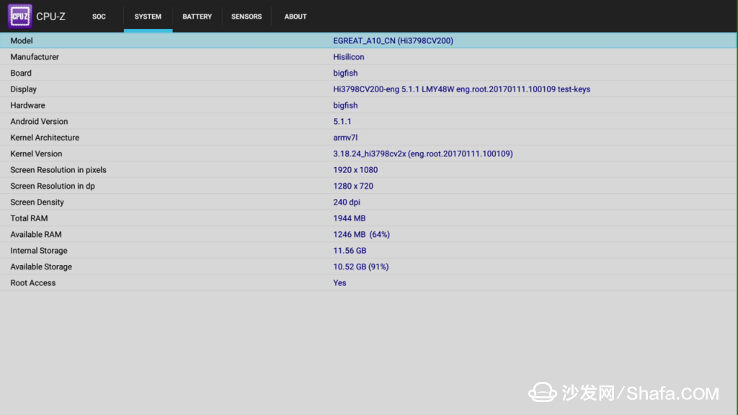Screen dimensions: 738x415
Task: Click the Android version value 5.1.1
Action: click(x=342, y=121)
